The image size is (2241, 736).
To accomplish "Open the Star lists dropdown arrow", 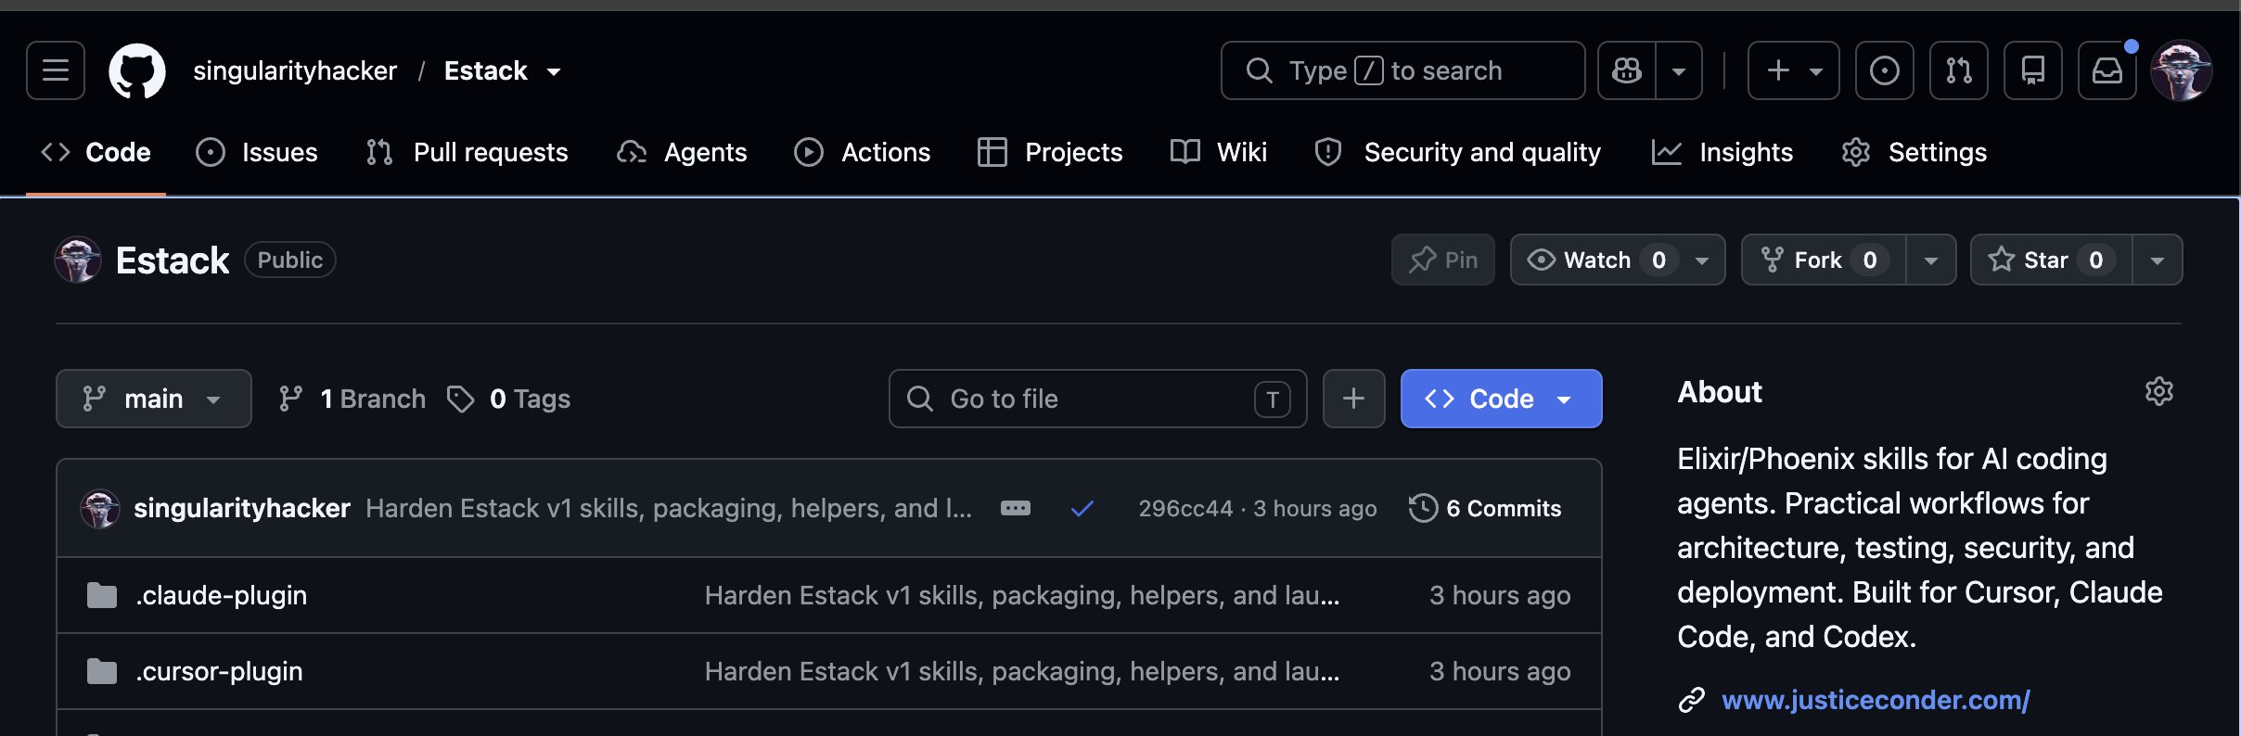I will pos(2158,260).
